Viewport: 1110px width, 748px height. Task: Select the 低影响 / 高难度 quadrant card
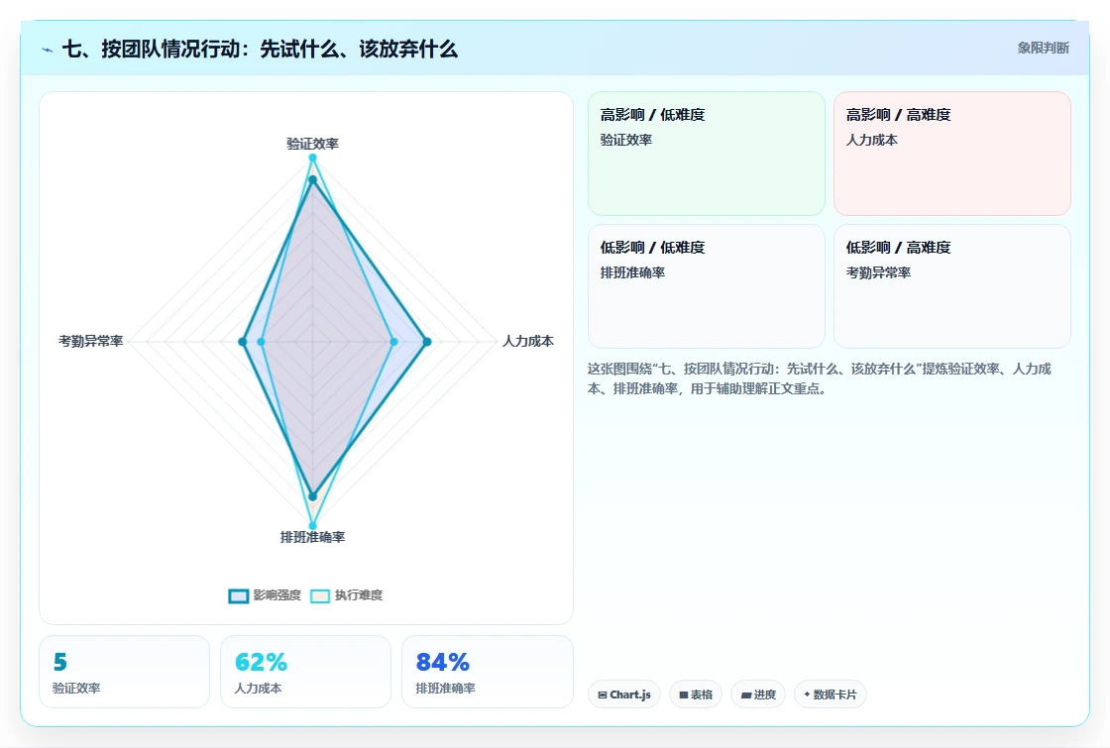coord(952,286)
